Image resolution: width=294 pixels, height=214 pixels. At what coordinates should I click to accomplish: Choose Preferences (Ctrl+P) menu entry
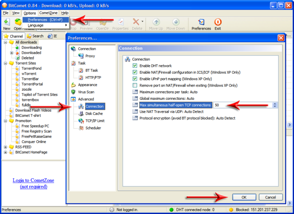tap(46, 20)
